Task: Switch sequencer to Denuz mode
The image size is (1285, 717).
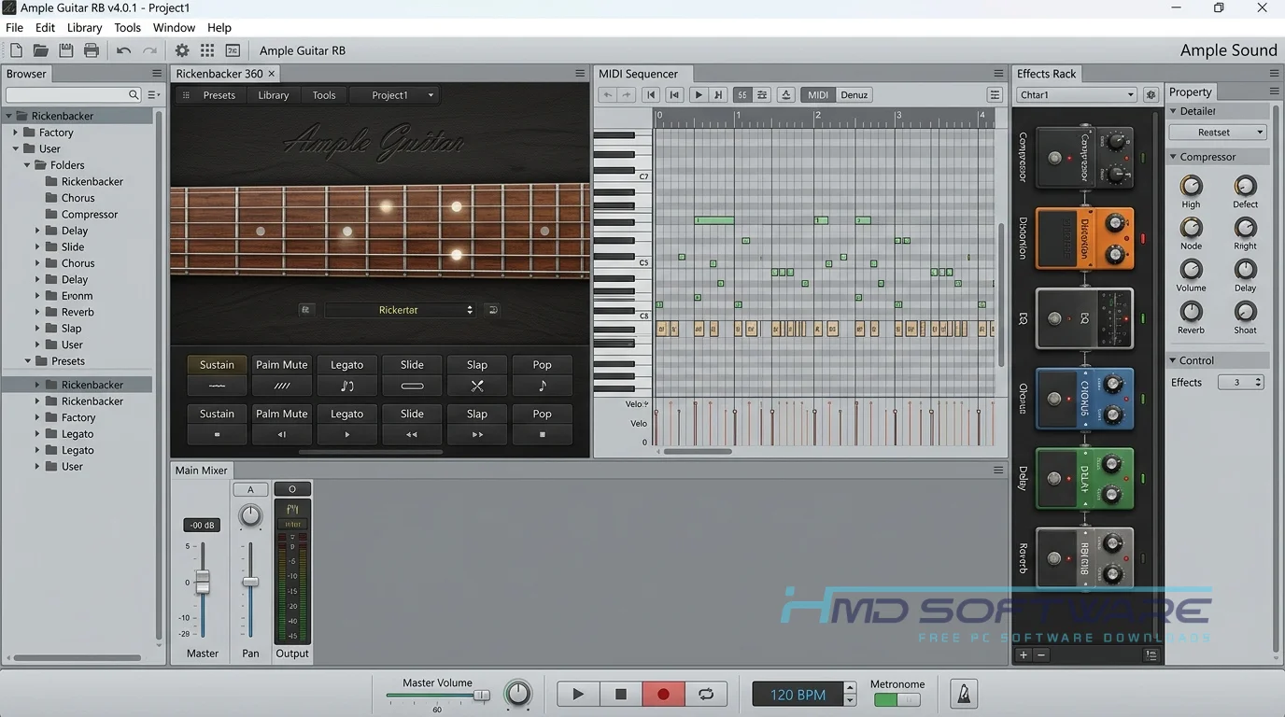Action: [854, 94]
